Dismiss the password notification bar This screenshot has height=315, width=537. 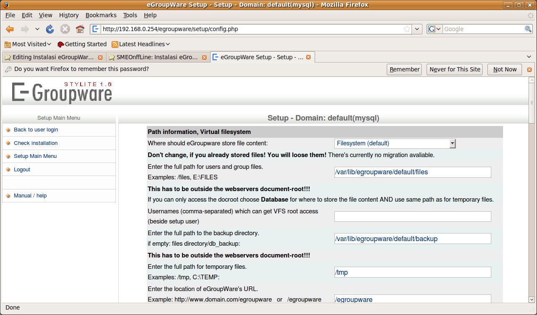[x=529, y=70]
